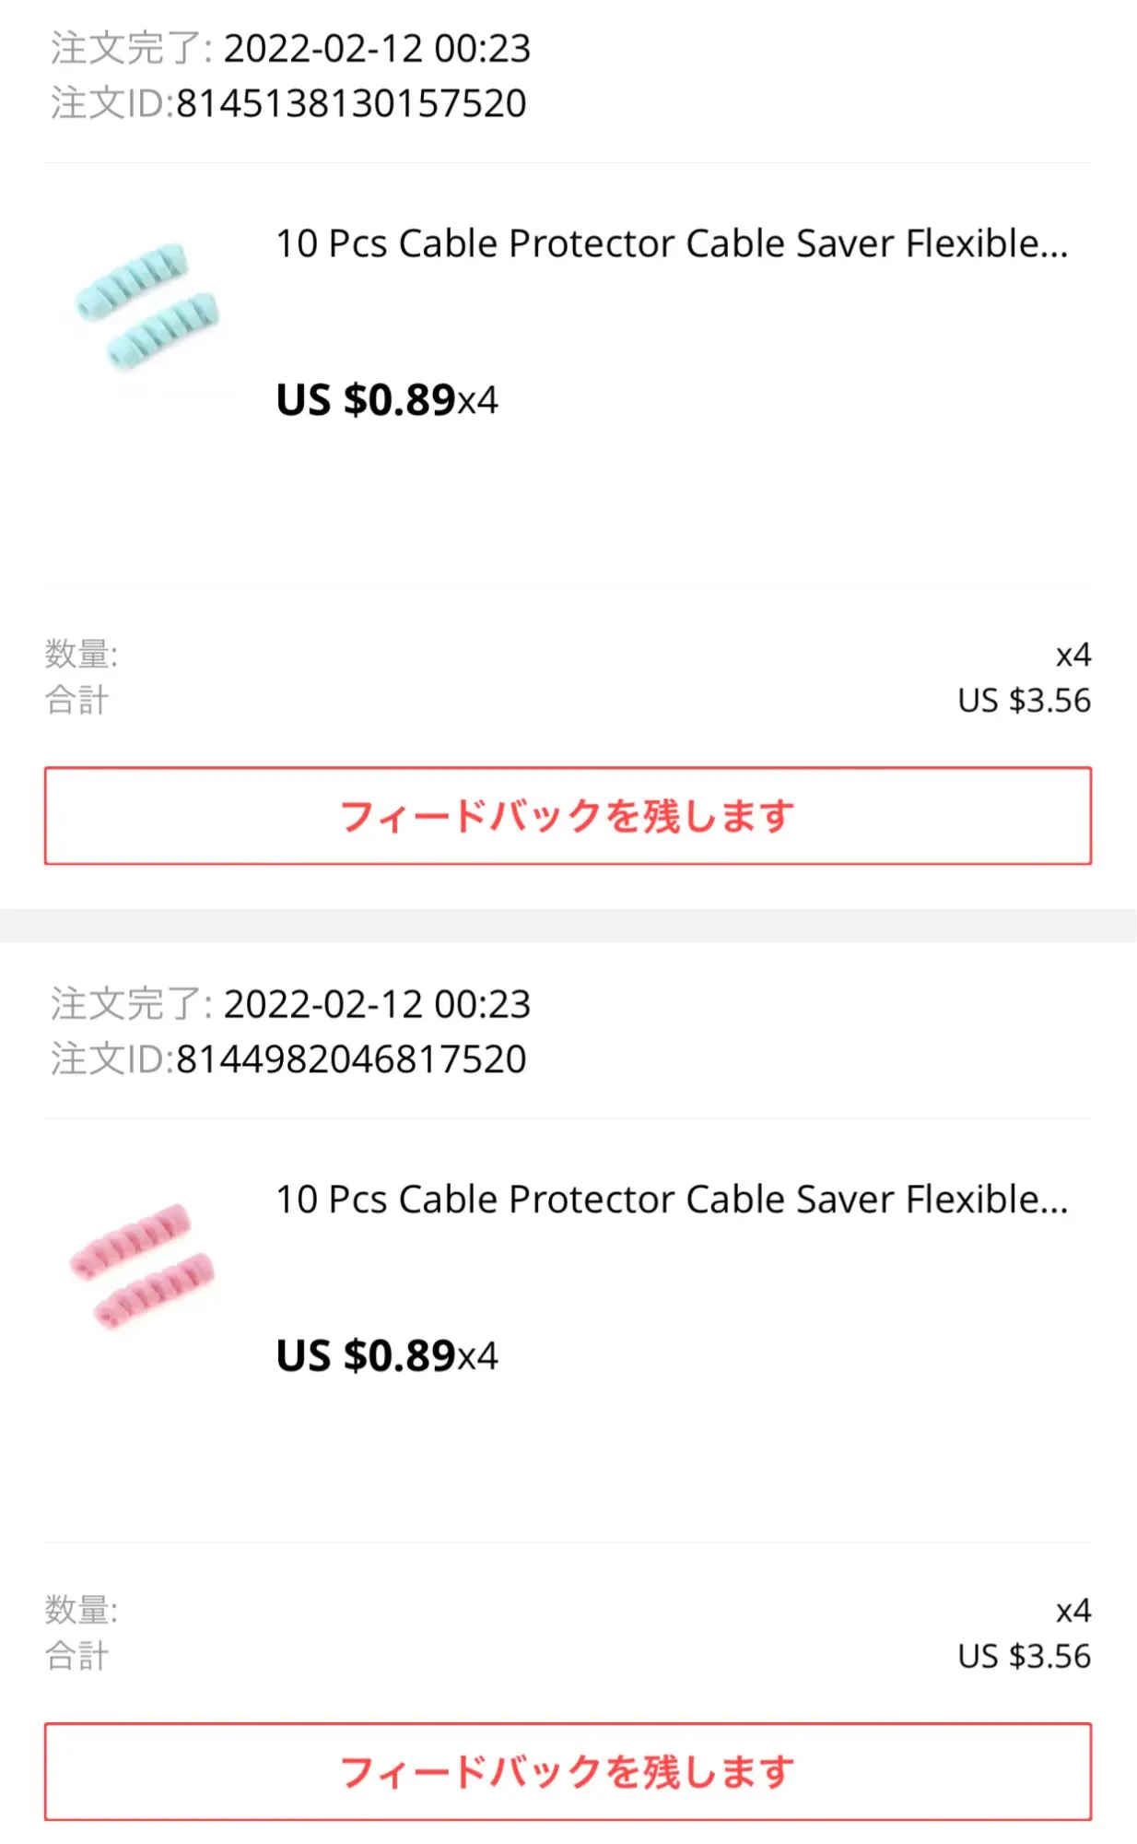This screenshot has height=1844, width=1137.
Task: Open product title beside the blue thumbnail
Action: pos(672,243)
